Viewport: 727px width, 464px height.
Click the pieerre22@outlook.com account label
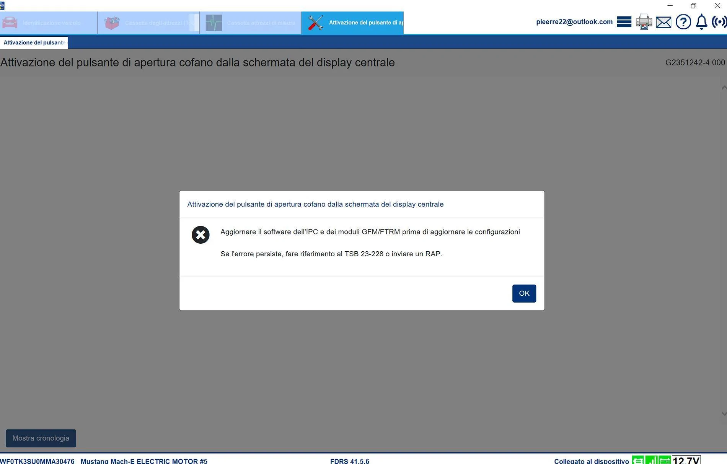[574, 22]
